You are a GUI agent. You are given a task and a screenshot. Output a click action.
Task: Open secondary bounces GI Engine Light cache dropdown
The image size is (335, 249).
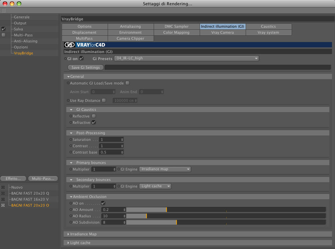pyautogui.click(x=155, y=186)
